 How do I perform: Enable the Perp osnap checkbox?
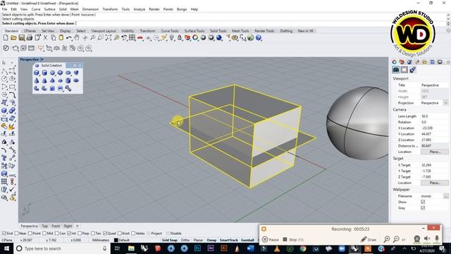[80, 234]
